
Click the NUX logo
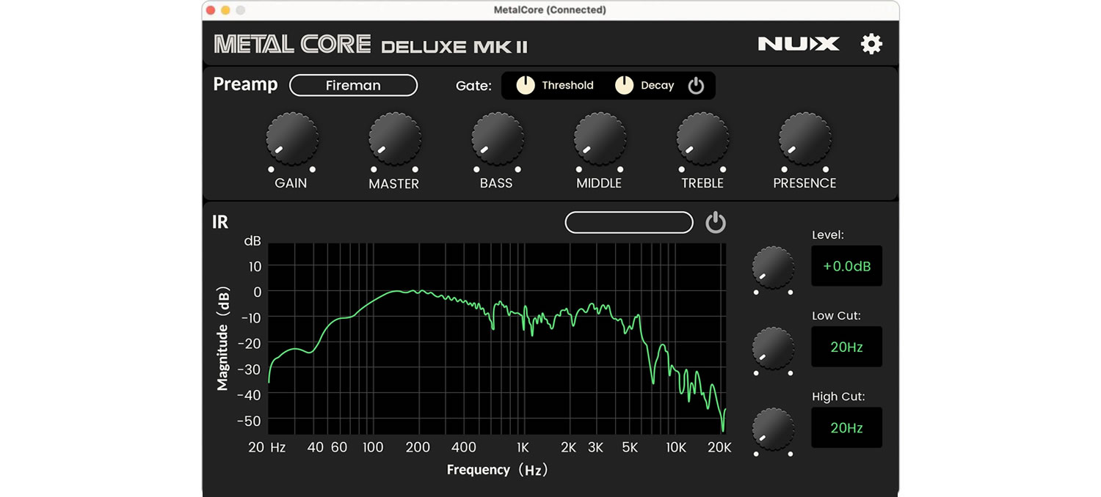[799, 44]
